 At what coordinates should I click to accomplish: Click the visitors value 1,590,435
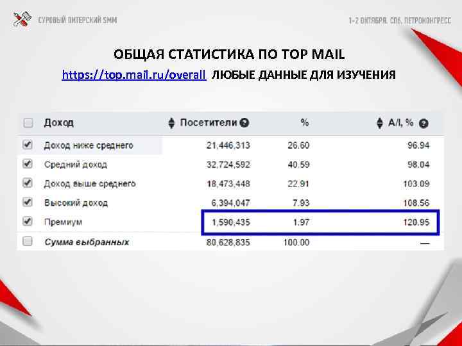click(x=231, y=222)
